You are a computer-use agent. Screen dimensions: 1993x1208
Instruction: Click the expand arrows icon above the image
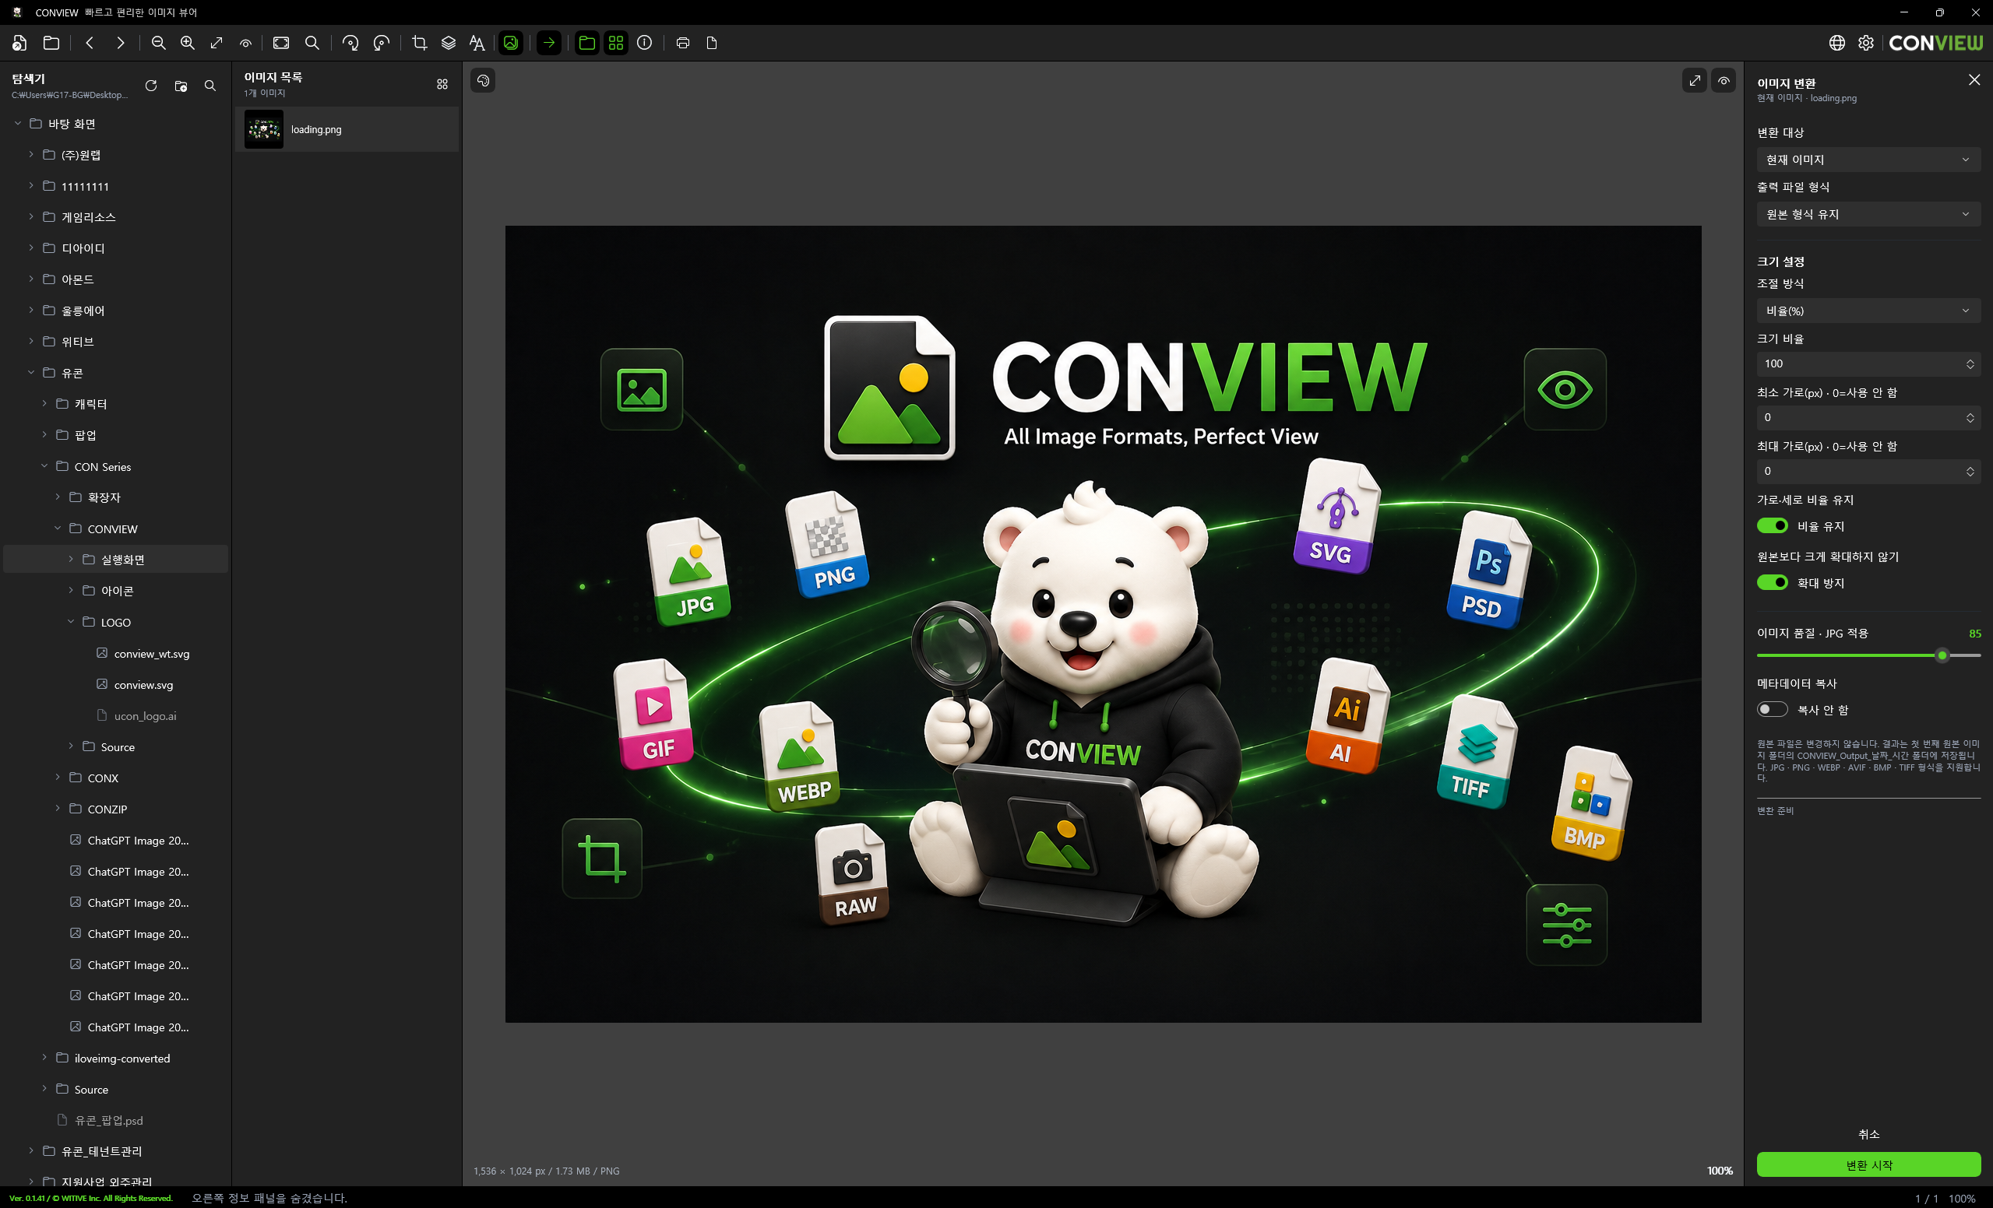coord(1695,81)
